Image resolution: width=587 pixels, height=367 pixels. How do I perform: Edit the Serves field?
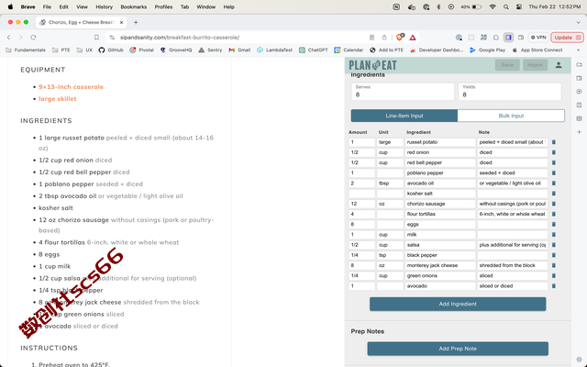[403, 92]
